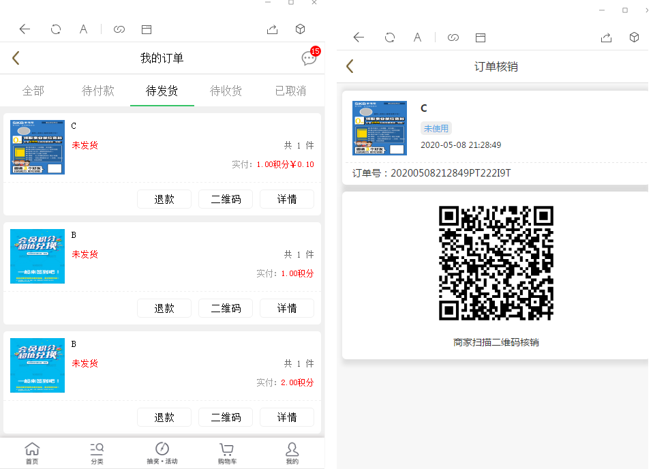Go back using 订单核销 window toolbar arrow
The height and width of the screenshot is (469, 668).
tap(359, 37)
